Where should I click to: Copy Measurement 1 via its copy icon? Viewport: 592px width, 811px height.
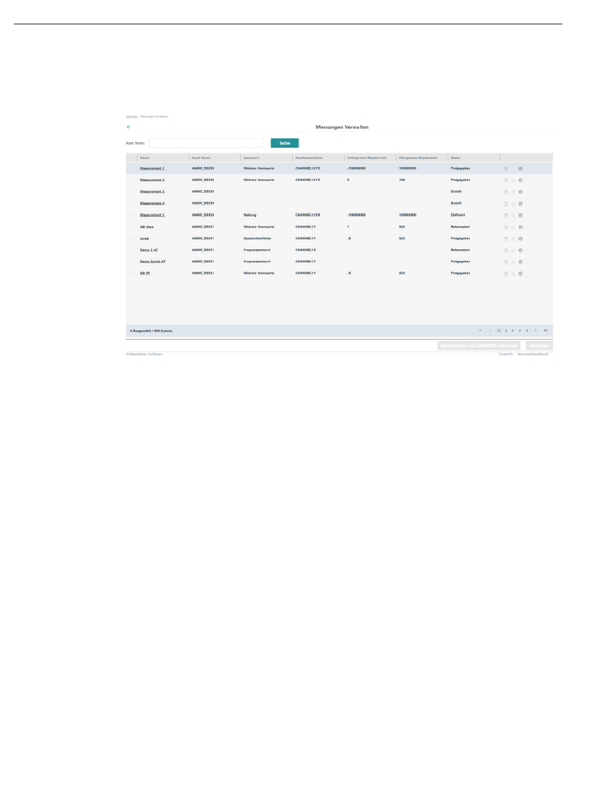pos(506,168)
